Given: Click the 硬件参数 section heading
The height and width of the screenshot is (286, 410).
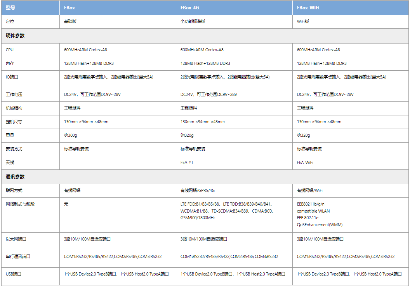Looking at the screenshot, I should pyautogui.click(x=15, y=35).
